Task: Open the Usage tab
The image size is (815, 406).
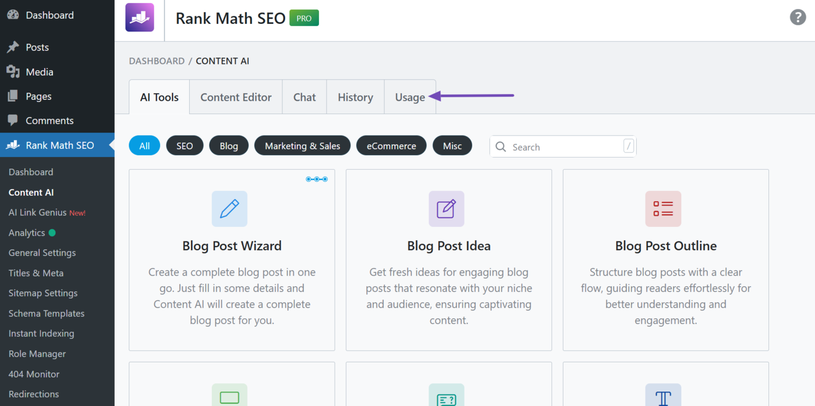Action: coord(410,97)
